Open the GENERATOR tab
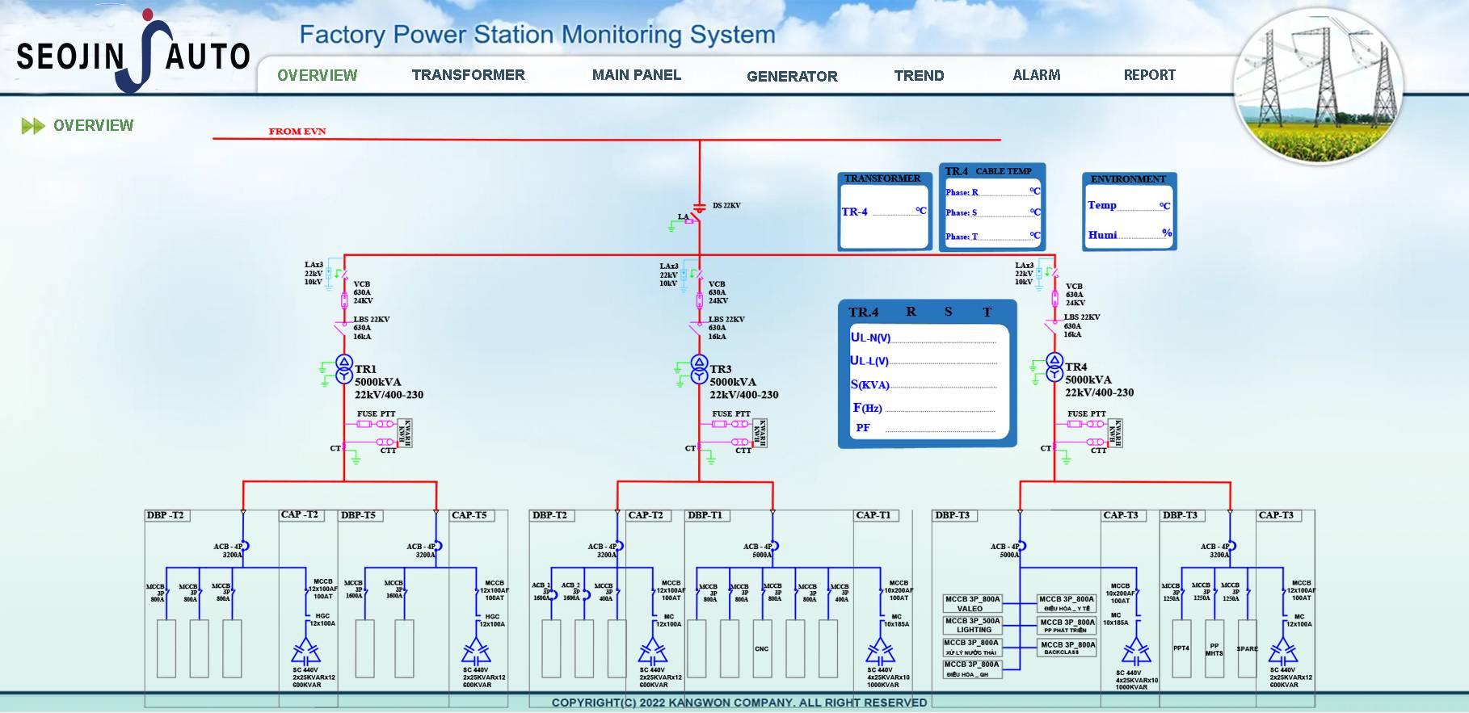1469x713 pixels. [792, 76]
